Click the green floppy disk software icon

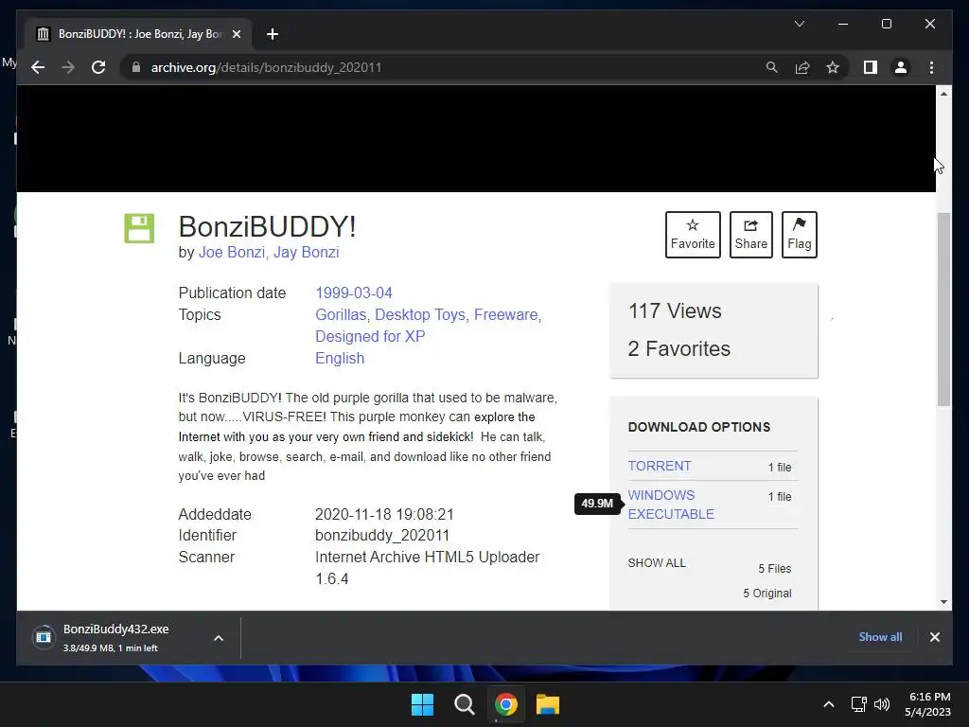[x=139, y=228]
